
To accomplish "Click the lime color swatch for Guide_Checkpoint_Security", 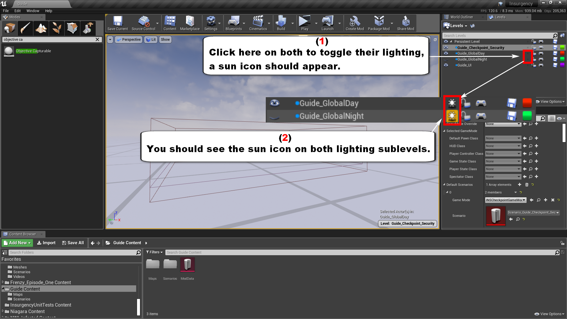I will (562, 48).
